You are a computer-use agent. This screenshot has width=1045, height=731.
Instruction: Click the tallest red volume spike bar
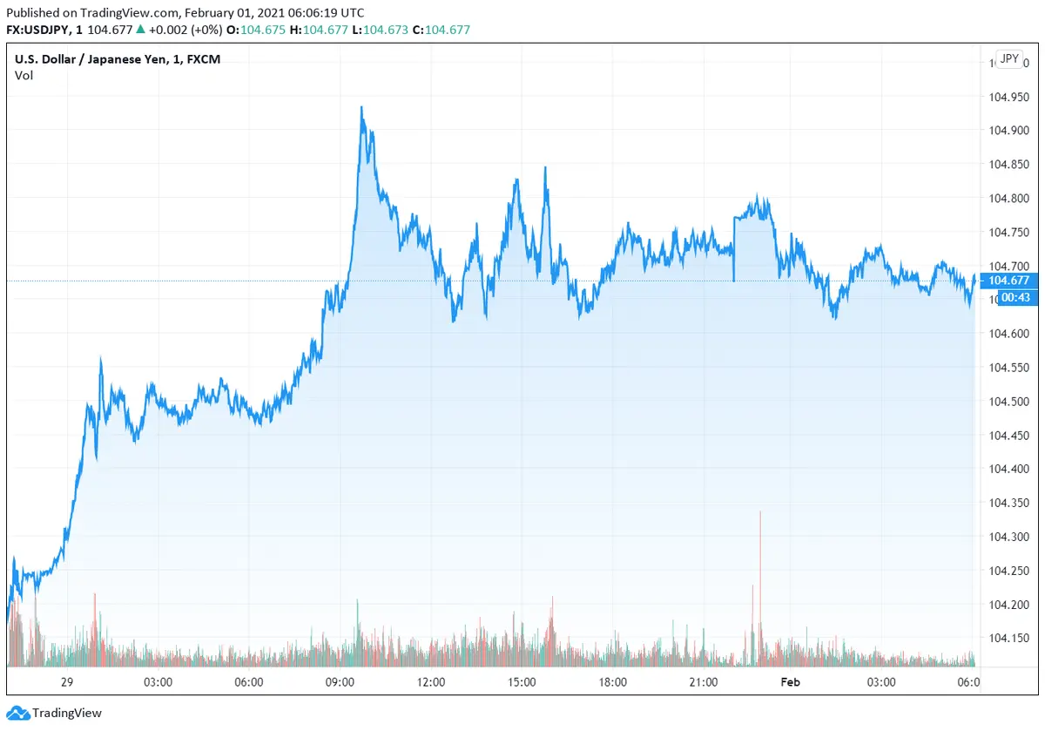tap(760, 575)
